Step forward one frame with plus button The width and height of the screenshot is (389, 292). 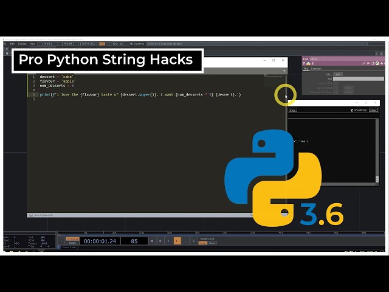(193, 241)
